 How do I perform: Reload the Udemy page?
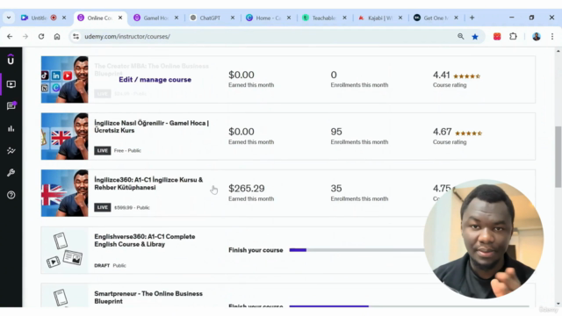click(x=41, y=37)
